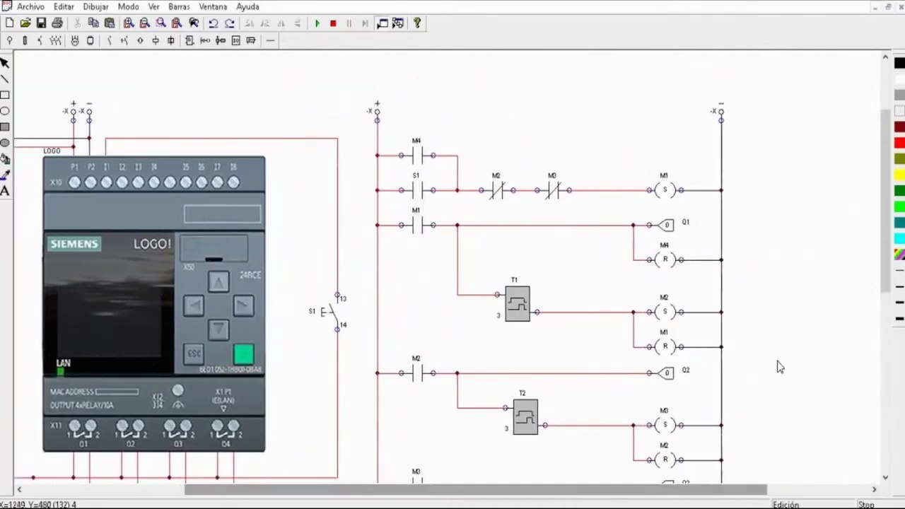Open the Modo menu

tap(128, 6)
